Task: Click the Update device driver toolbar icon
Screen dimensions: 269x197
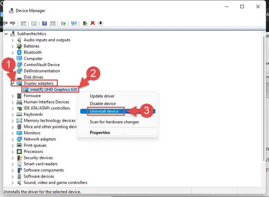Action: pyautogui.click(x=85, y=23)
